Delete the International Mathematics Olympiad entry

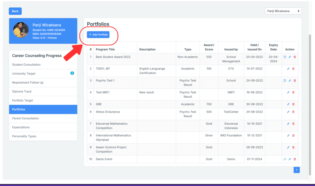293,135
